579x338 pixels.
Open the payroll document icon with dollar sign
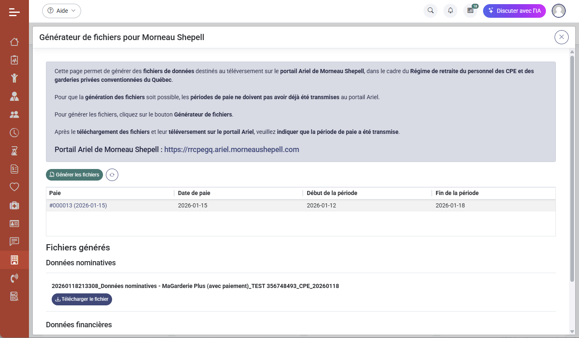pos(14,169)
